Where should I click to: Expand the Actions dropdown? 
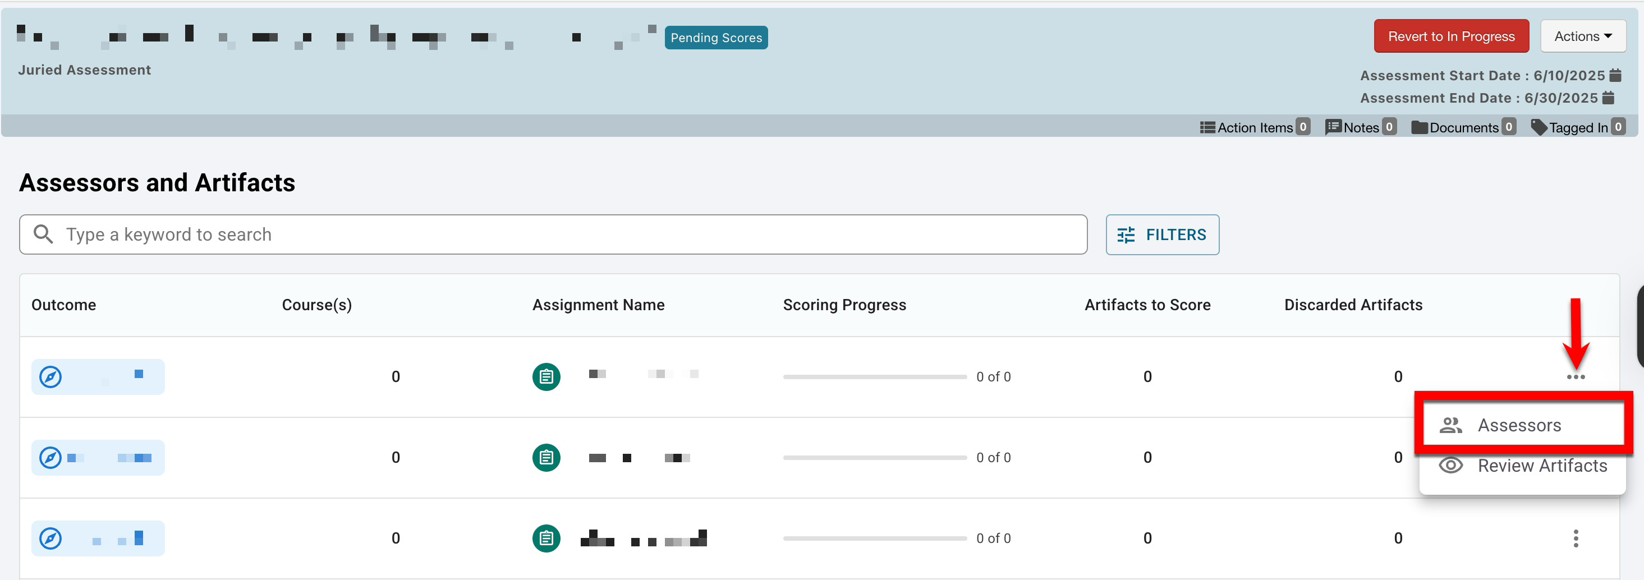click(x=1582, y=36)
